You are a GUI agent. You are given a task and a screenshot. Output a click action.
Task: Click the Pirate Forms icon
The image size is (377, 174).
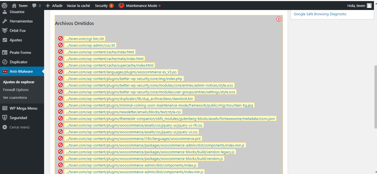point(5,52)
